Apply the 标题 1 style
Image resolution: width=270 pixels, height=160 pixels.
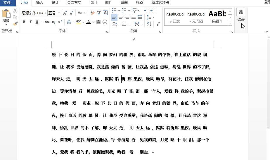click(217, 17)
